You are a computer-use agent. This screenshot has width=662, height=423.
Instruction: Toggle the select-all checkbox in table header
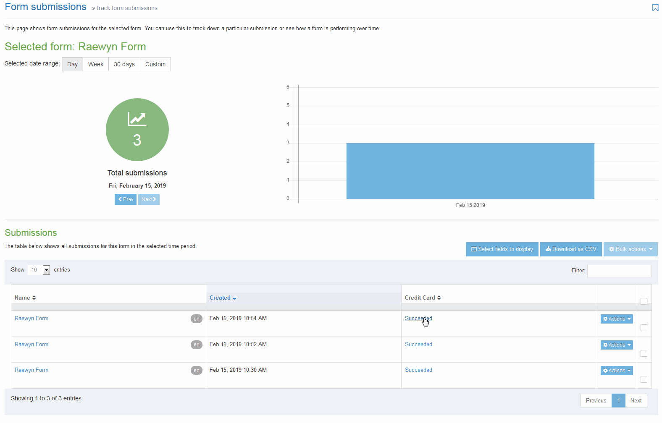(644, 301)
